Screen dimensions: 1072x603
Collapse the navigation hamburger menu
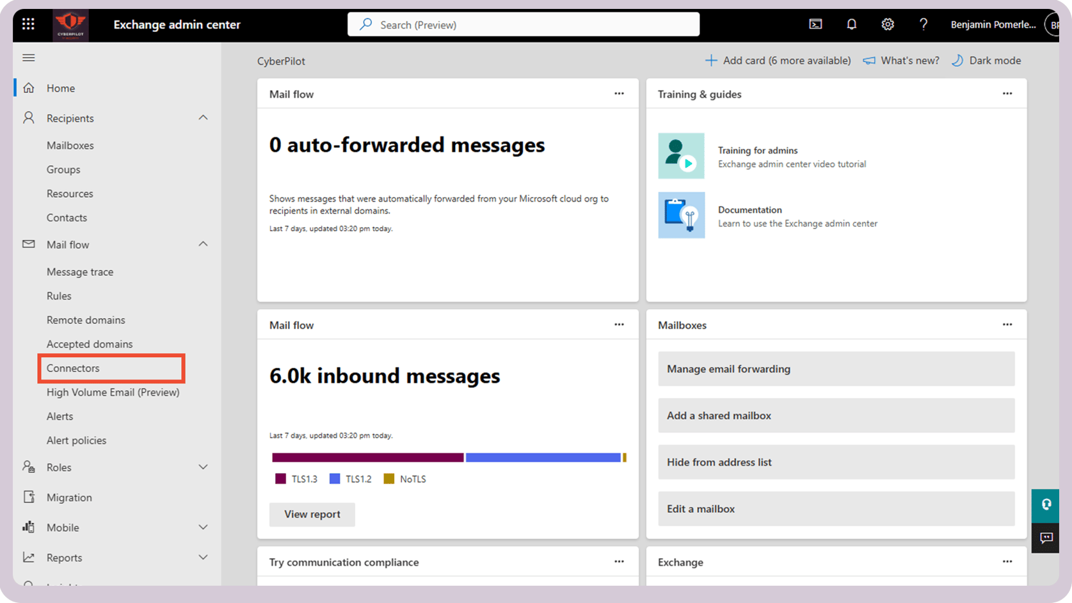[29, 58]
